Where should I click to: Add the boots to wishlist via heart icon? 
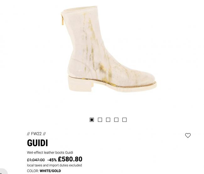(x=188, y=136)
